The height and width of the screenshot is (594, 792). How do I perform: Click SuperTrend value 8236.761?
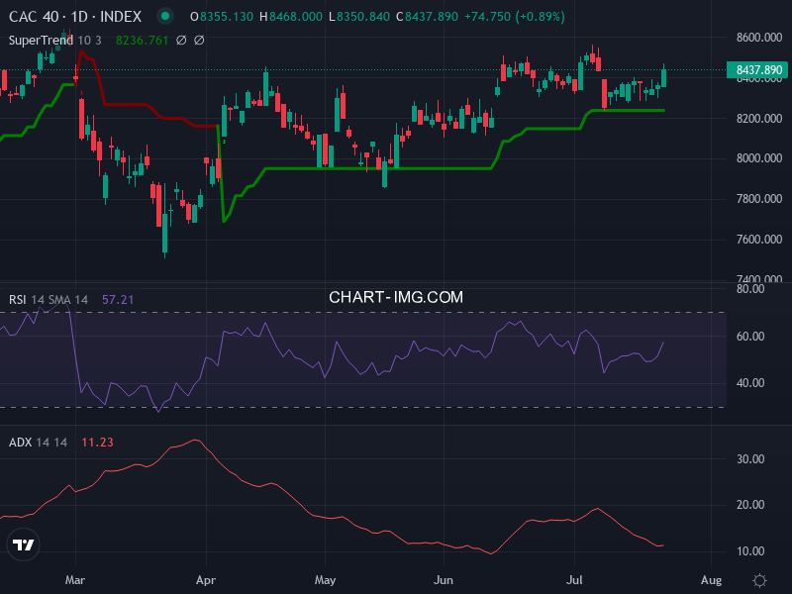pyautogui.click(x=142, y=41)
